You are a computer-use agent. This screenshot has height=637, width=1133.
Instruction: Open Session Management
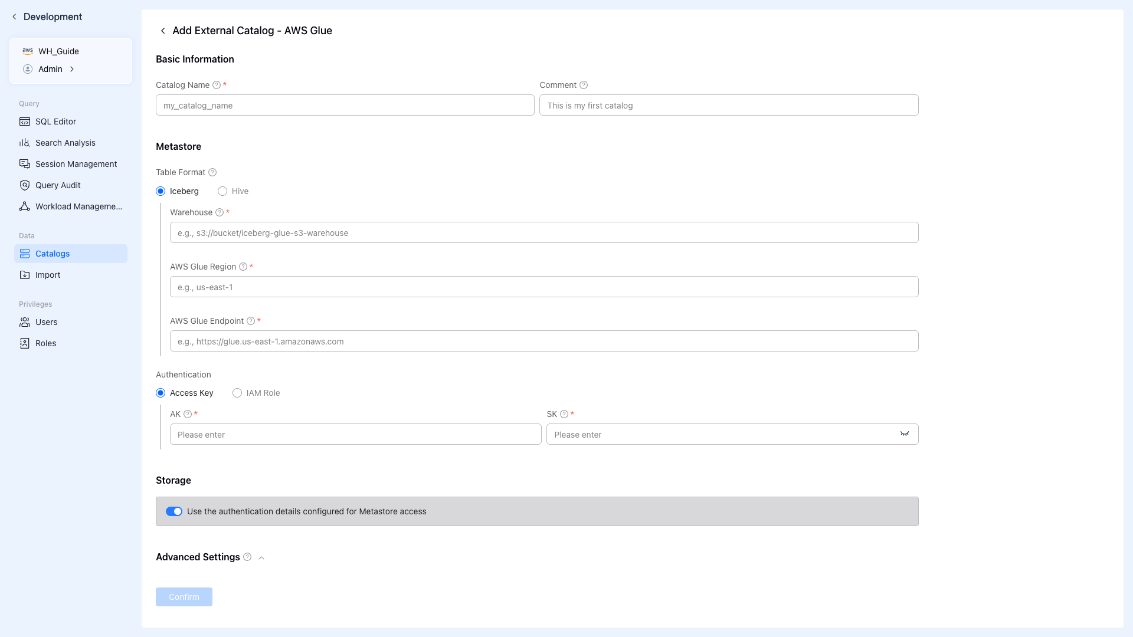coord(76,164)
